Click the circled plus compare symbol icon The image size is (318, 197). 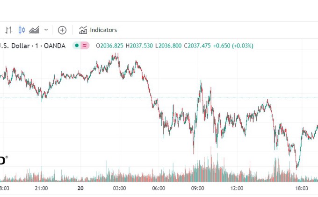62,30
